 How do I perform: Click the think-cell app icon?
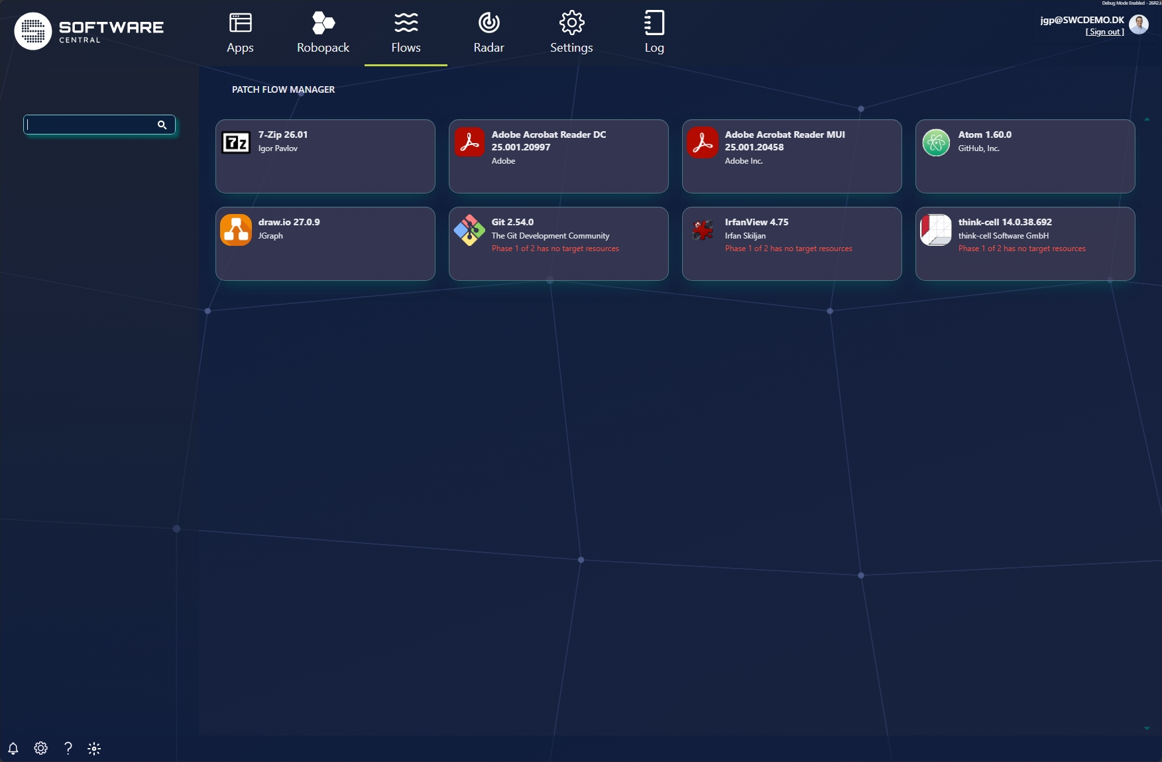pos(936,230)
